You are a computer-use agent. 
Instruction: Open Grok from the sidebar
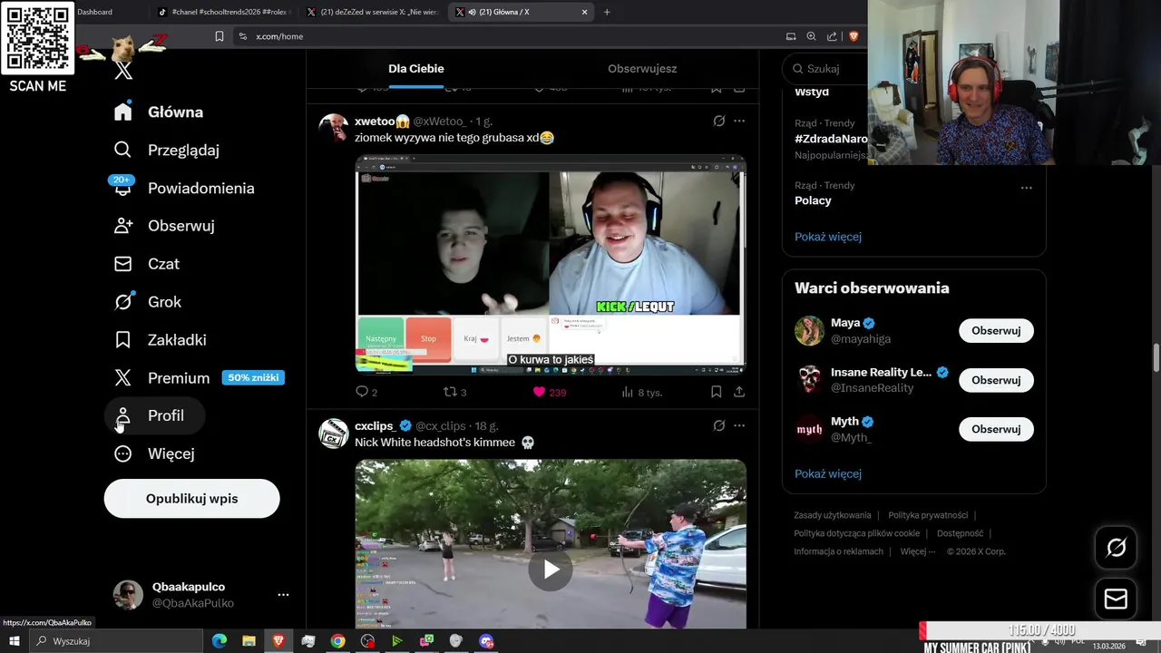tap(148, 302)
